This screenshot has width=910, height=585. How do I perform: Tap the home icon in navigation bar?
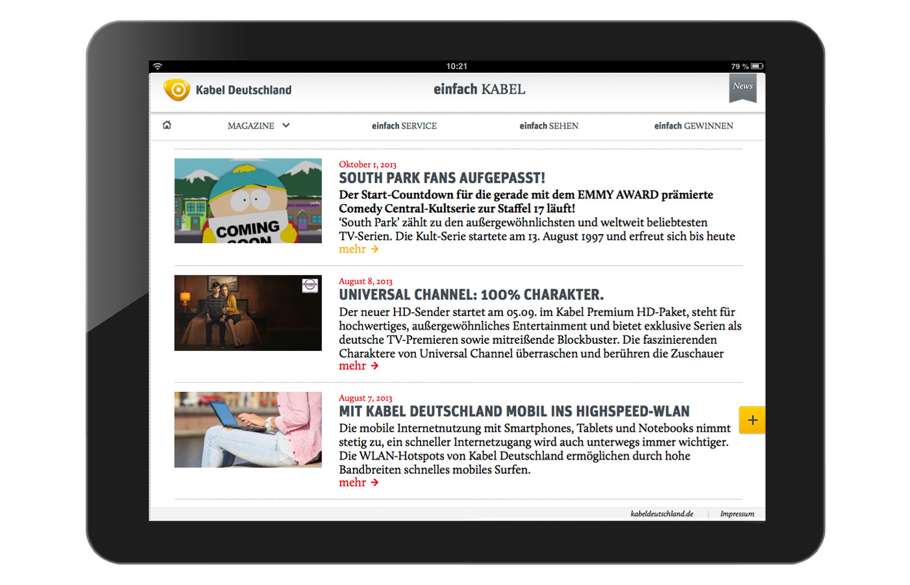[167, 125]
